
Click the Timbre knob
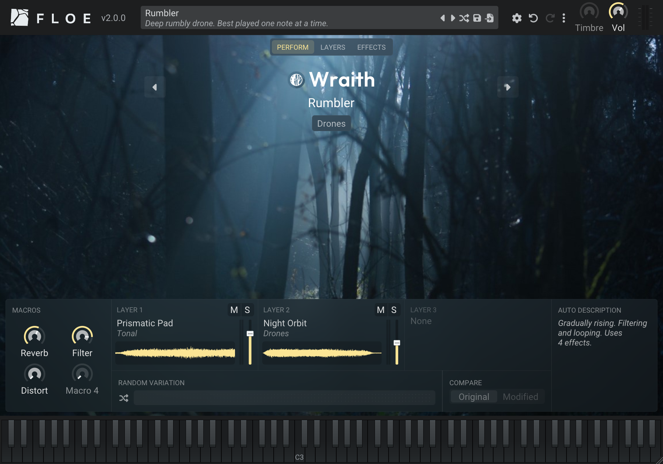pos(589,12)
